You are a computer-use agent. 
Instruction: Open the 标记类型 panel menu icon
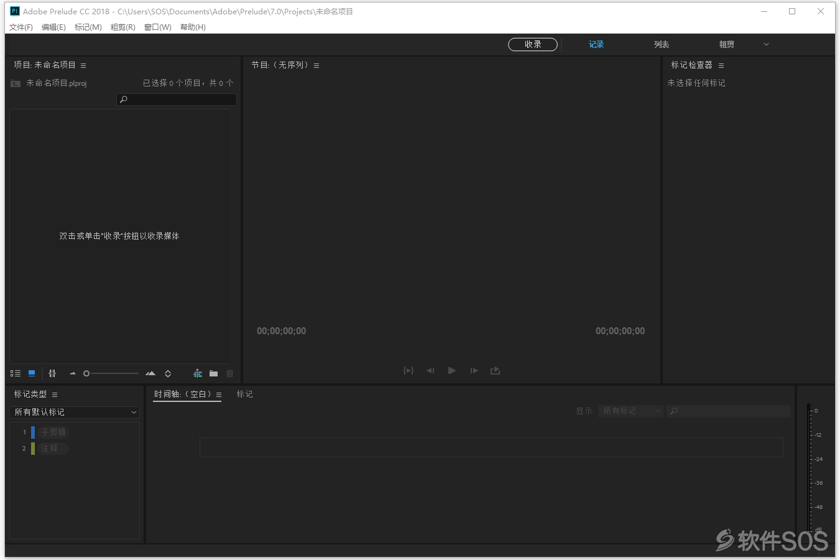(55, 394)
